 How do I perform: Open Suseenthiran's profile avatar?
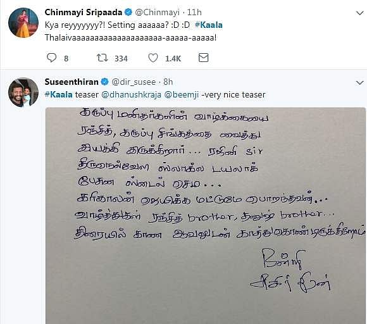click(x=23, y=92)
